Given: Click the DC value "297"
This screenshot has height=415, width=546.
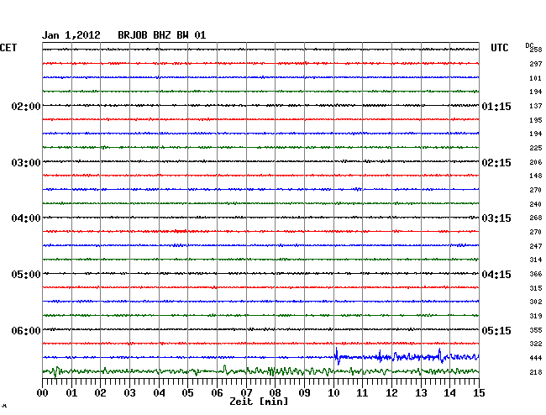Looking at the screenshot, I should pos(536,64).
